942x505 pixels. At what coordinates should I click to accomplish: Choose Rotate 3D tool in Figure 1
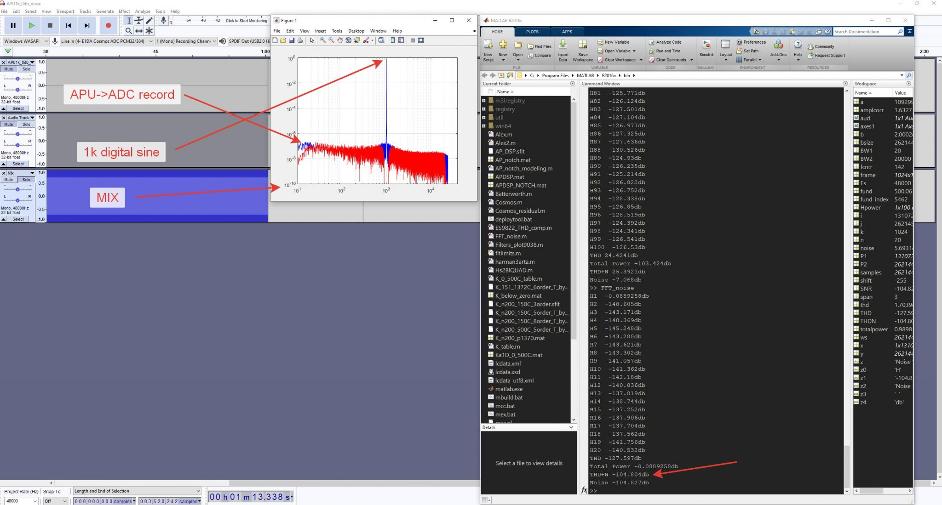click(x=348, y=40)
